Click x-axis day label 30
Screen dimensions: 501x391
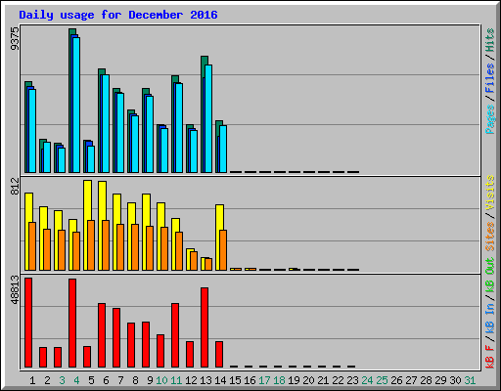(x=455, y=380)
